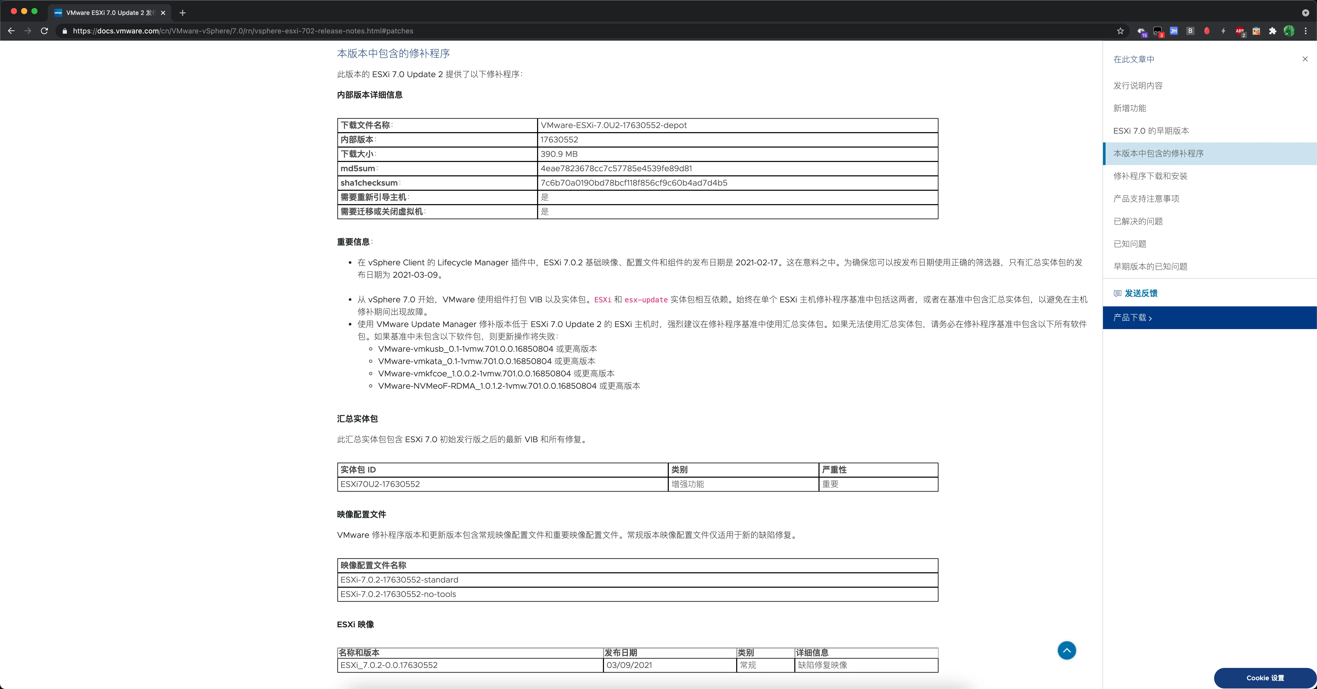Go to 新增功能 in the sidebar
The image size is (1317, 689).
[1129, 108]
